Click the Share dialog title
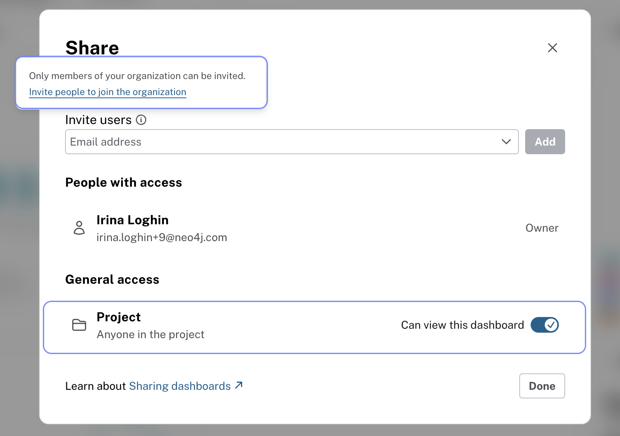Viewport: 620px width, 436px height. pyautogui.click(x=92, y=48)
